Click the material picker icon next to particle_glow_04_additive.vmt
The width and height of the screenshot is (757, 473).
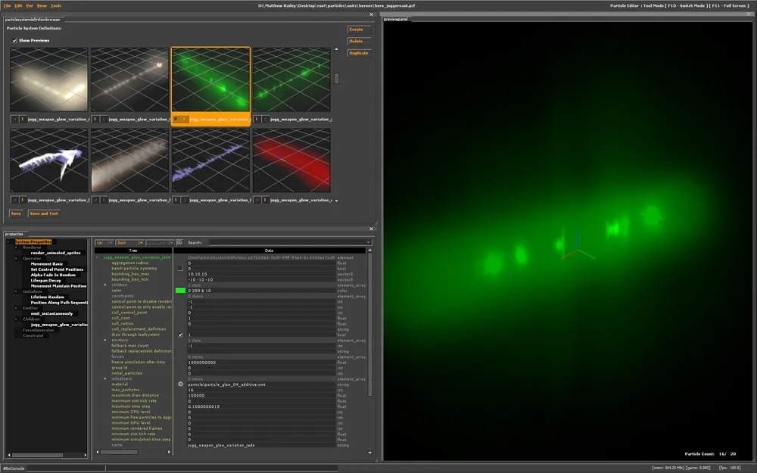[x=180, y=384]
